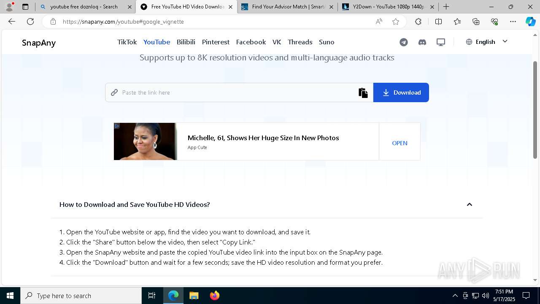Screen dimensions: 540x304
Task: Open the network tray icon
Action: pos(475,296)
